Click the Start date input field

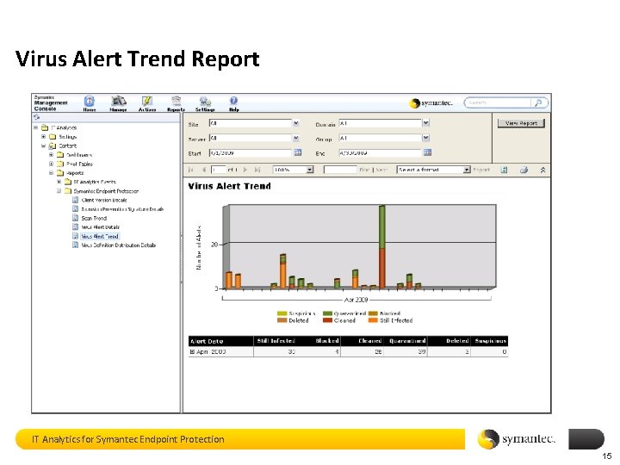pos(251,152)
